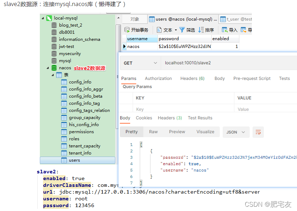Select the information_schema database icon
Screen dimensions: 297x211
click(x=54, y=39)
